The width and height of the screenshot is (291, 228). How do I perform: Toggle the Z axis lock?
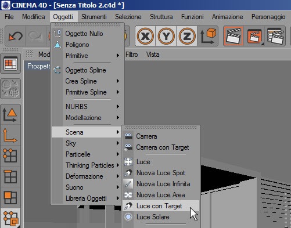pos(187,36)
